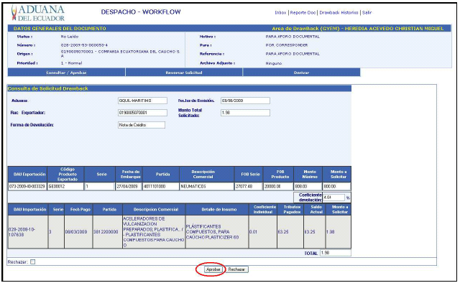Screen dimensions: 460x283
Task: Click the Consulta de Solicitud Drawback title
Action: (48, 88)
